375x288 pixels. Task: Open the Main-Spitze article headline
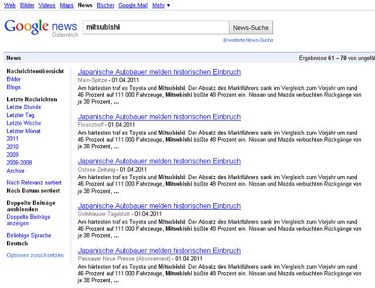[x=159, y=72]
